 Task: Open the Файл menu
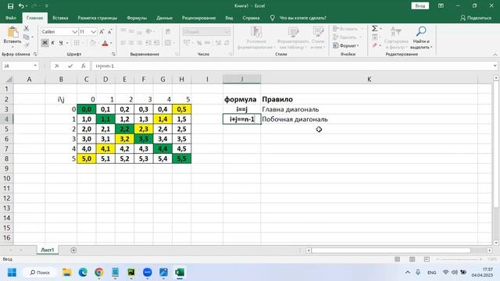pyautogui.click(x=11, y=18)
